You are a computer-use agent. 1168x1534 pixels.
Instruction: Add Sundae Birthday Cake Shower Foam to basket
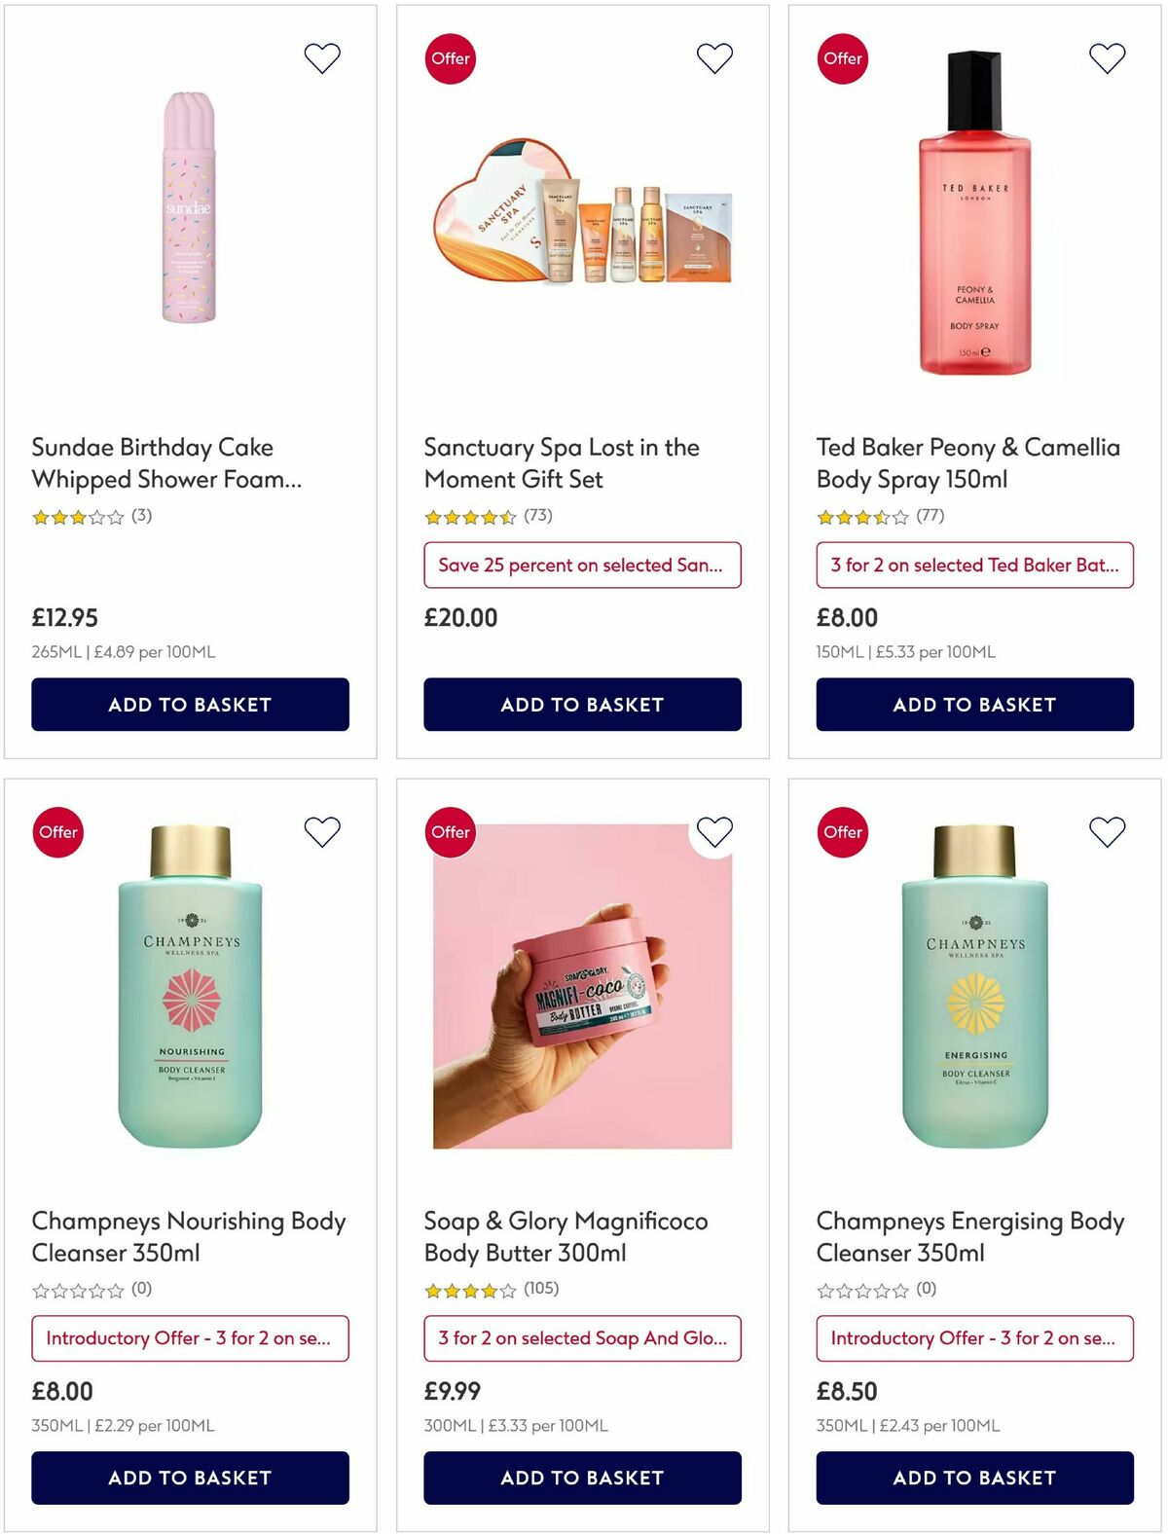[190, 704]
